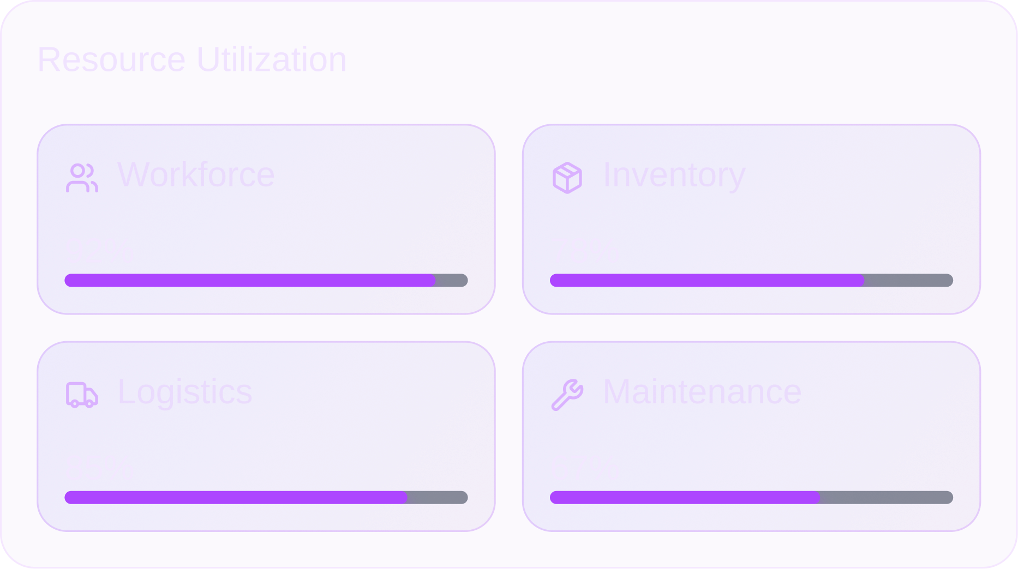
Task: Click the Workforce progress bar
Action: coord(265,280)
